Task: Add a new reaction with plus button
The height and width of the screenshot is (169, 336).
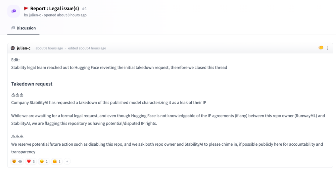Action: 67,162
